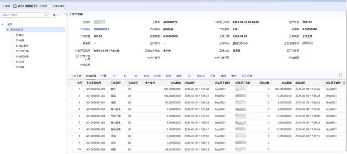Open the 产量 tab
Viewport: 347px width, 154px height.
(104, 76)
